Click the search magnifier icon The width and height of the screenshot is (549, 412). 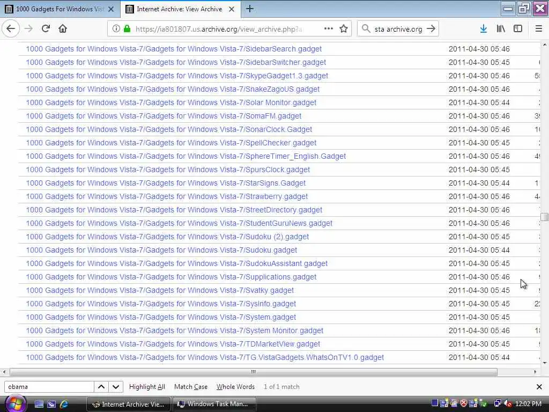tap(366, 29)
